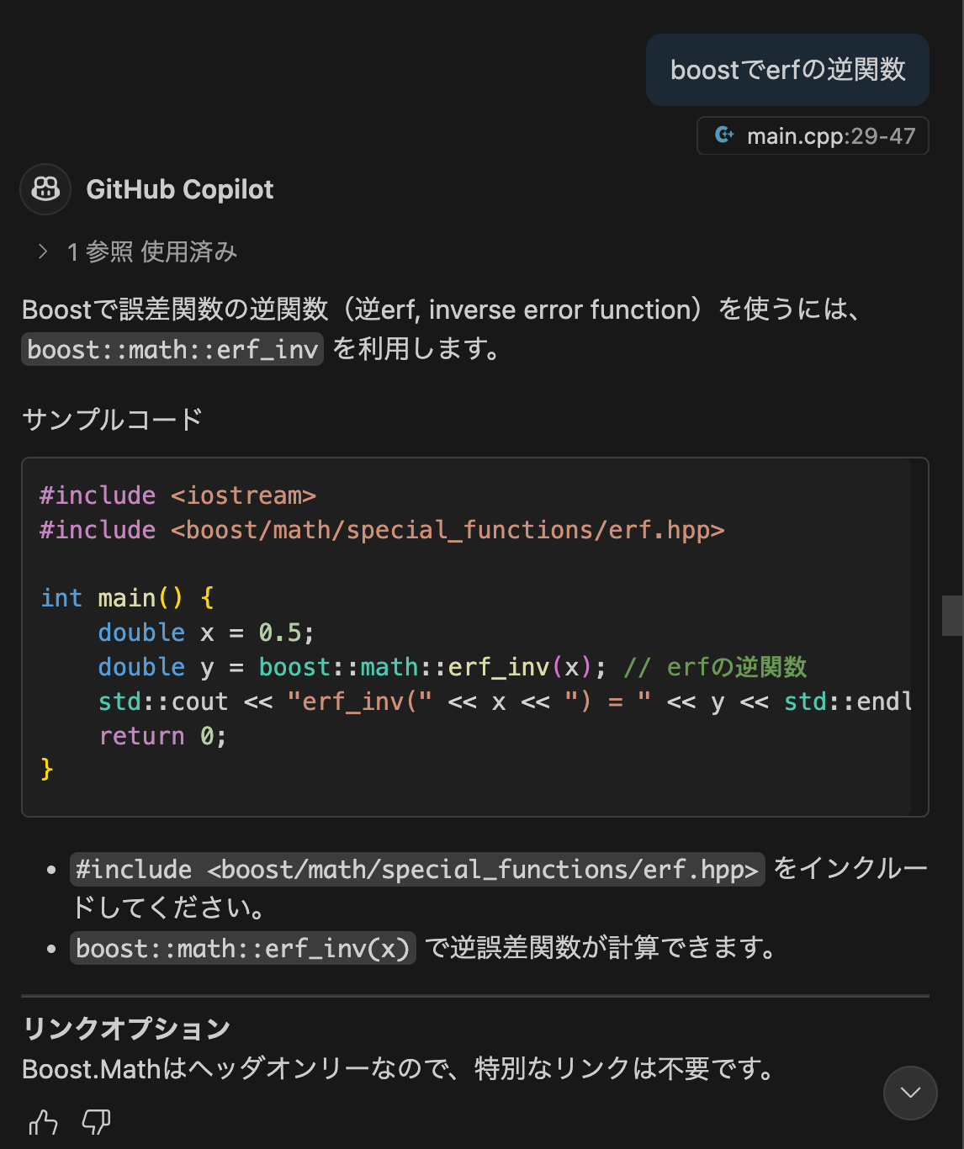Open the main.cpp:29-47 attachment chip
This screenshot has width=964, height=1149.
(813, 135)
